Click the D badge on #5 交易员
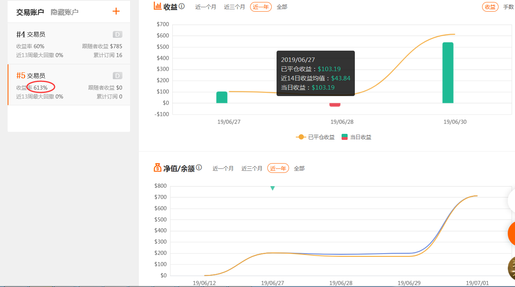This screenshot has height=287, width=515. tap(117, 76)
